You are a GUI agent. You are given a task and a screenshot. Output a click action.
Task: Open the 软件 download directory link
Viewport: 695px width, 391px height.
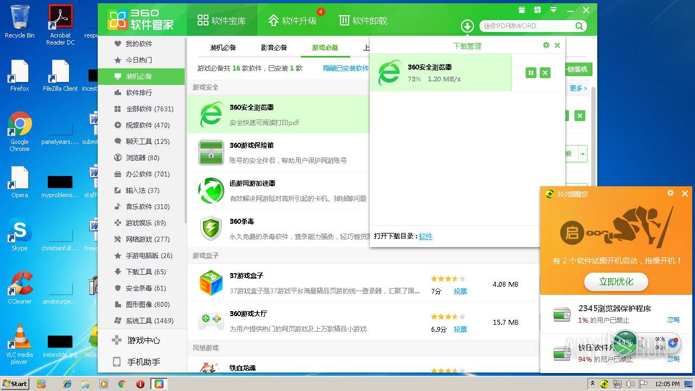426,236
